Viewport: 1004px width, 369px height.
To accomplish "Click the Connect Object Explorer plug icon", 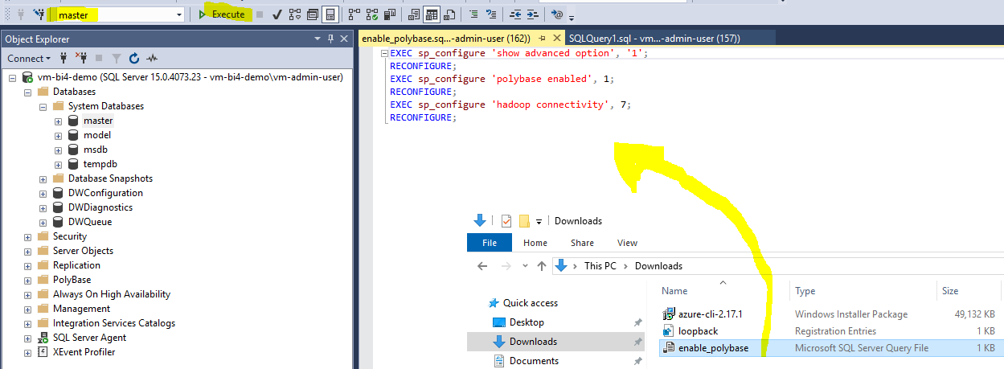I will (64, 59).
